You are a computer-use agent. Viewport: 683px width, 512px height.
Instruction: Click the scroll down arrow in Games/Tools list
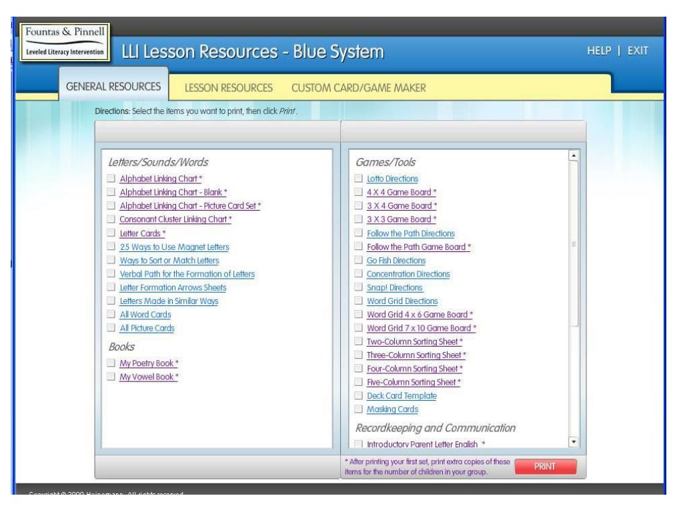click(x=573, y=442)
